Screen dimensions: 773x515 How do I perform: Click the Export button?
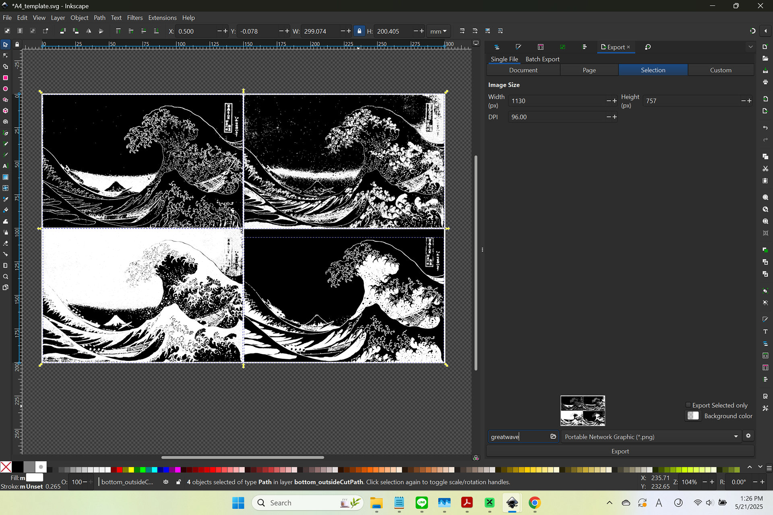[620, 451]
